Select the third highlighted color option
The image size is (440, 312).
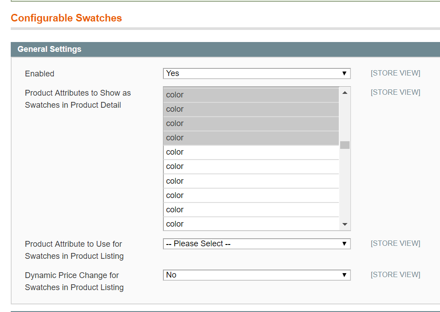pos(251,123)
